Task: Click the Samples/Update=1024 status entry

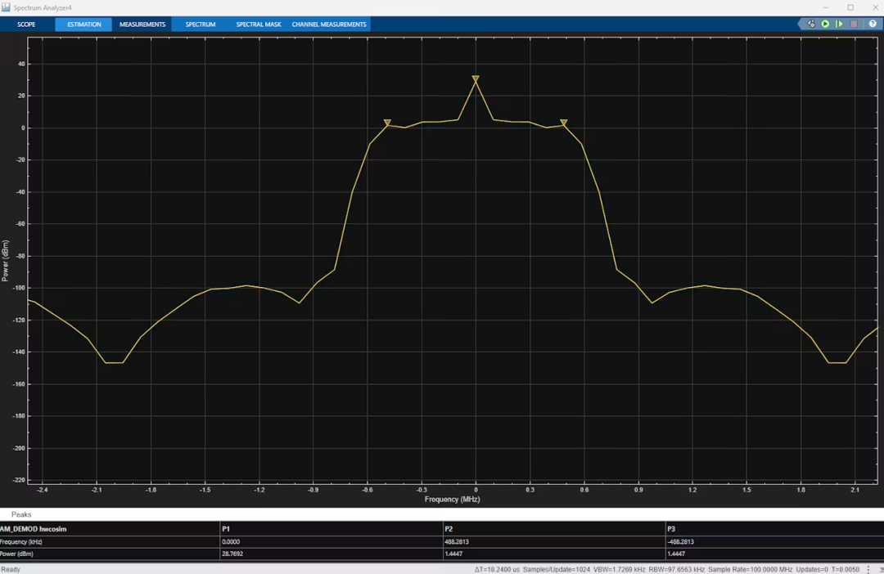Action: click(x=557, y=569)
